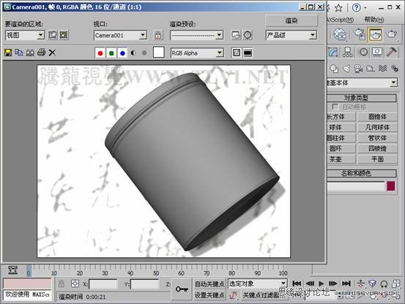This screenshot has width=405, height=304.
Task: Play the animation in the timeline controls
Action: click(321, 283)
